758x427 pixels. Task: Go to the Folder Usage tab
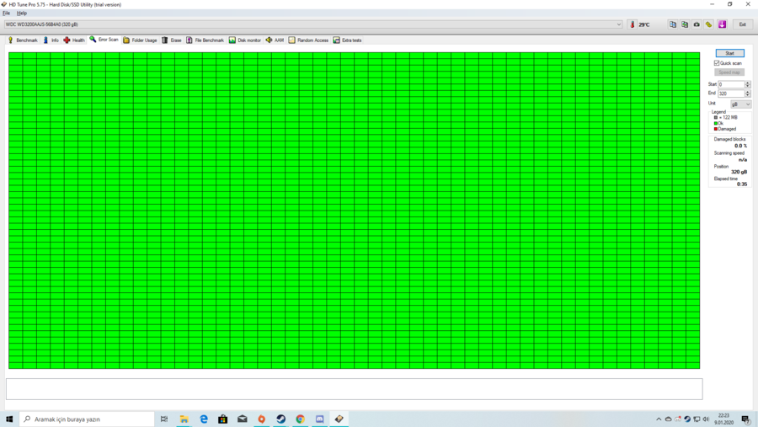pos(140,40)
